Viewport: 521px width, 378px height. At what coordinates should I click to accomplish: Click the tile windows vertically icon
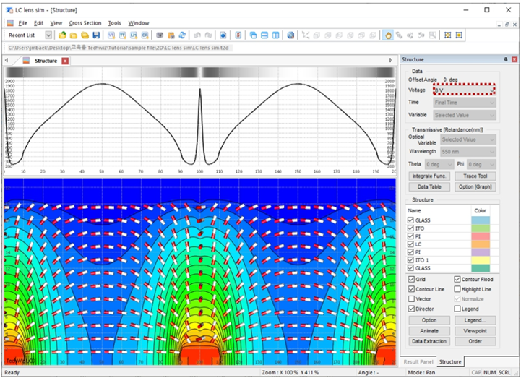275,35
